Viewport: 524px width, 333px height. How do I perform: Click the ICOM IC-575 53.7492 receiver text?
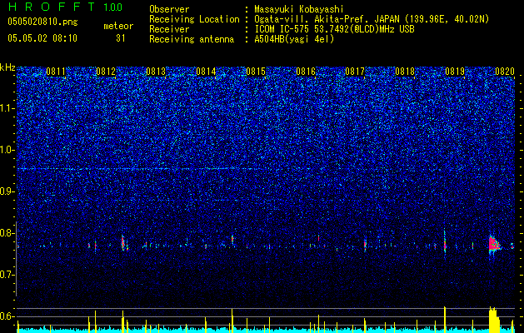pos(334,29)
